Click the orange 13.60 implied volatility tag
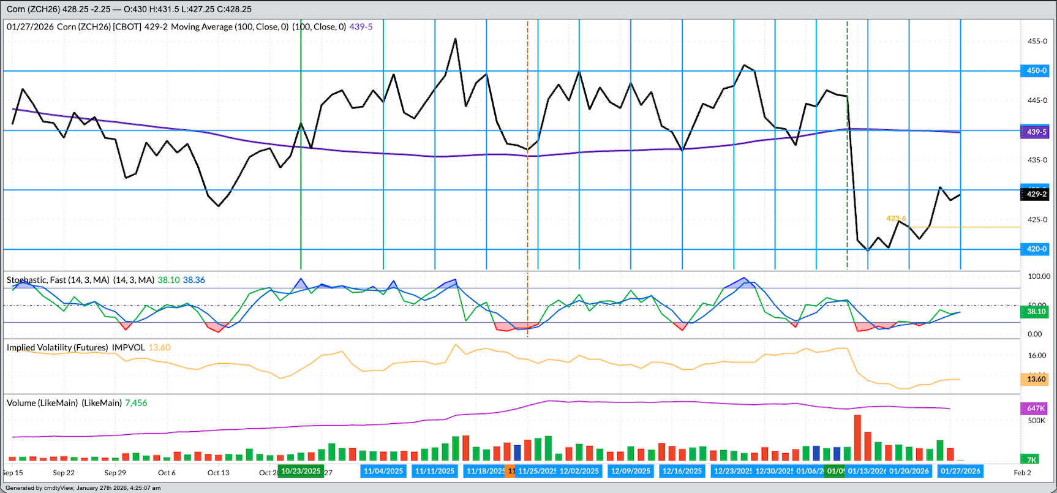The height and width of the screenshot is (493, 1057). (1036, 379)
